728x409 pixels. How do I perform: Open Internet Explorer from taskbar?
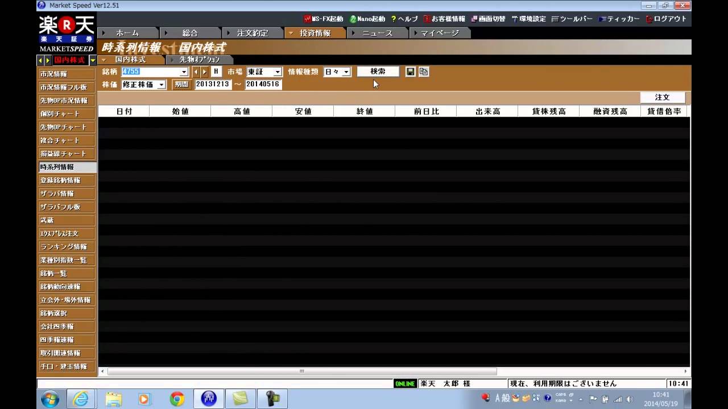[x=81, y=399]
